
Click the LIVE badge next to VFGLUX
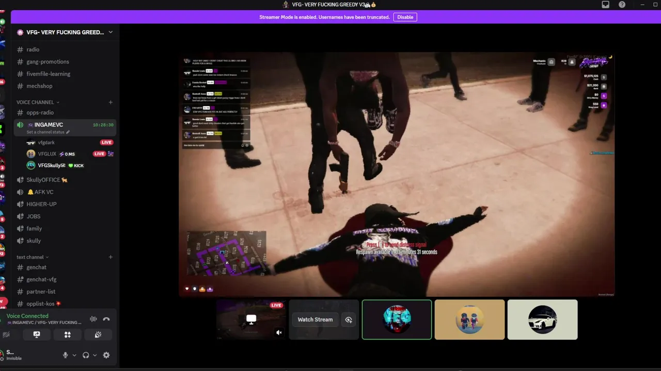coord(99,154)
